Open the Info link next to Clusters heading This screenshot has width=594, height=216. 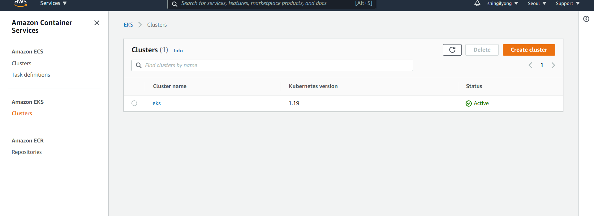pos(178,51)
